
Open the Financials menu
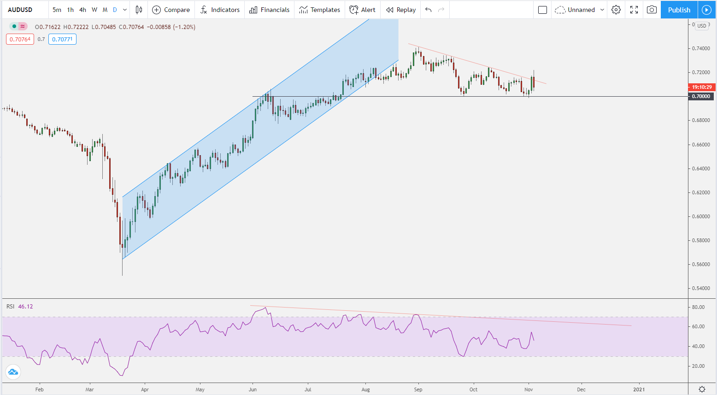point(270,10)
